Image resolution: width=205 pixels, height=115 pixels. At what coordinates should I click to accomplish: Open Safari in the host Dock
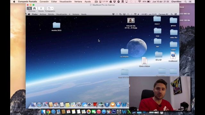click(53, 112)
